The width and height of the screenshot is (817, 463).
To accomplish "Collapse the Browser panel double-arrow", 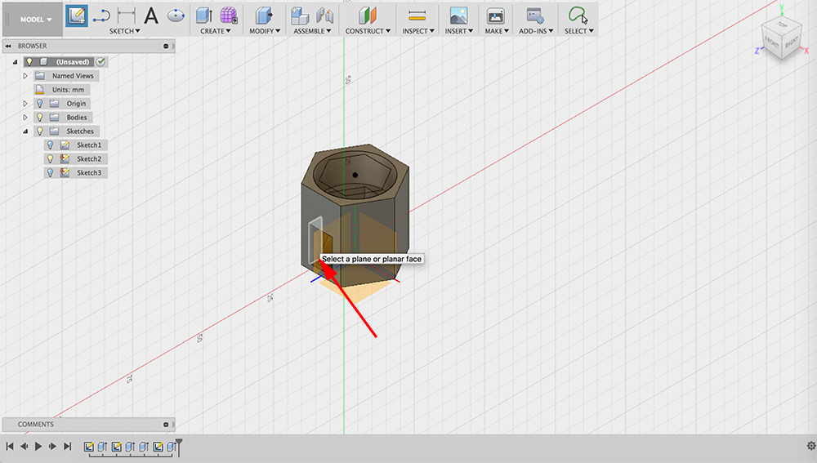I will point(8,46).
